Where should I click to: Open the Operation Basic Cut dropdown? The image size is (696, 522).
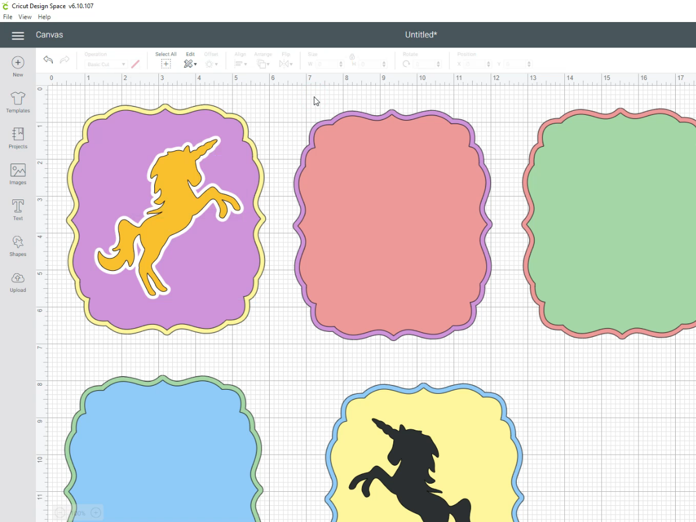coord(106,64)
